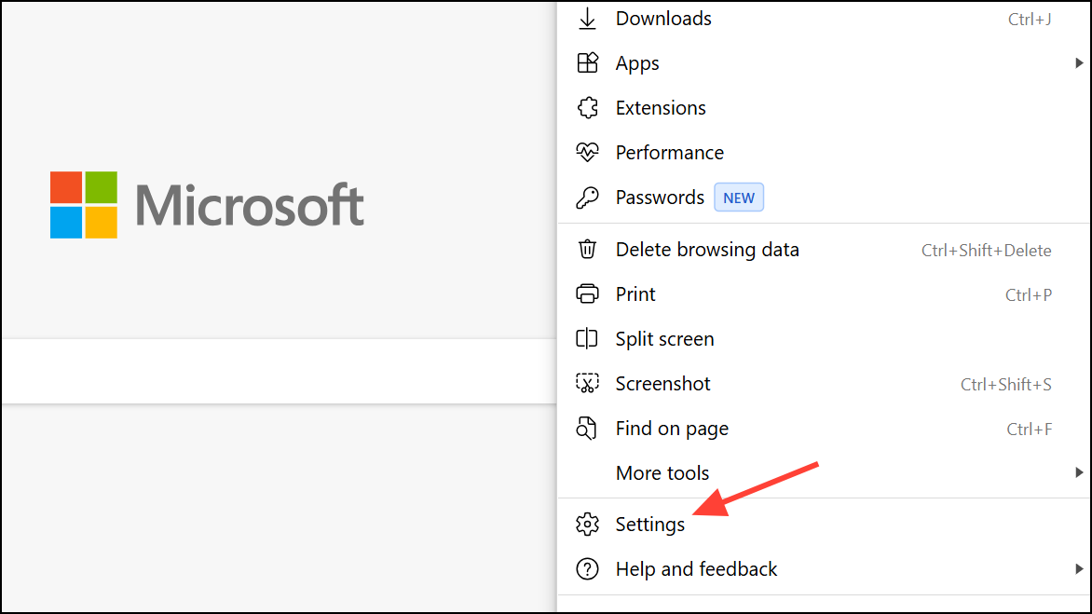This screenshot has height=614, width=1092.
Task: Expand Help and feedback submenu arrow
Action: (x=1079, y=568)
